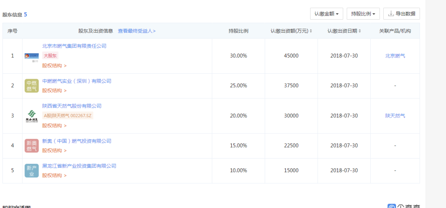Screen dimensions: 446x208
Task: Click the date 2018-07-30 in 北京市燃气 row
Action: coord(344,56)
